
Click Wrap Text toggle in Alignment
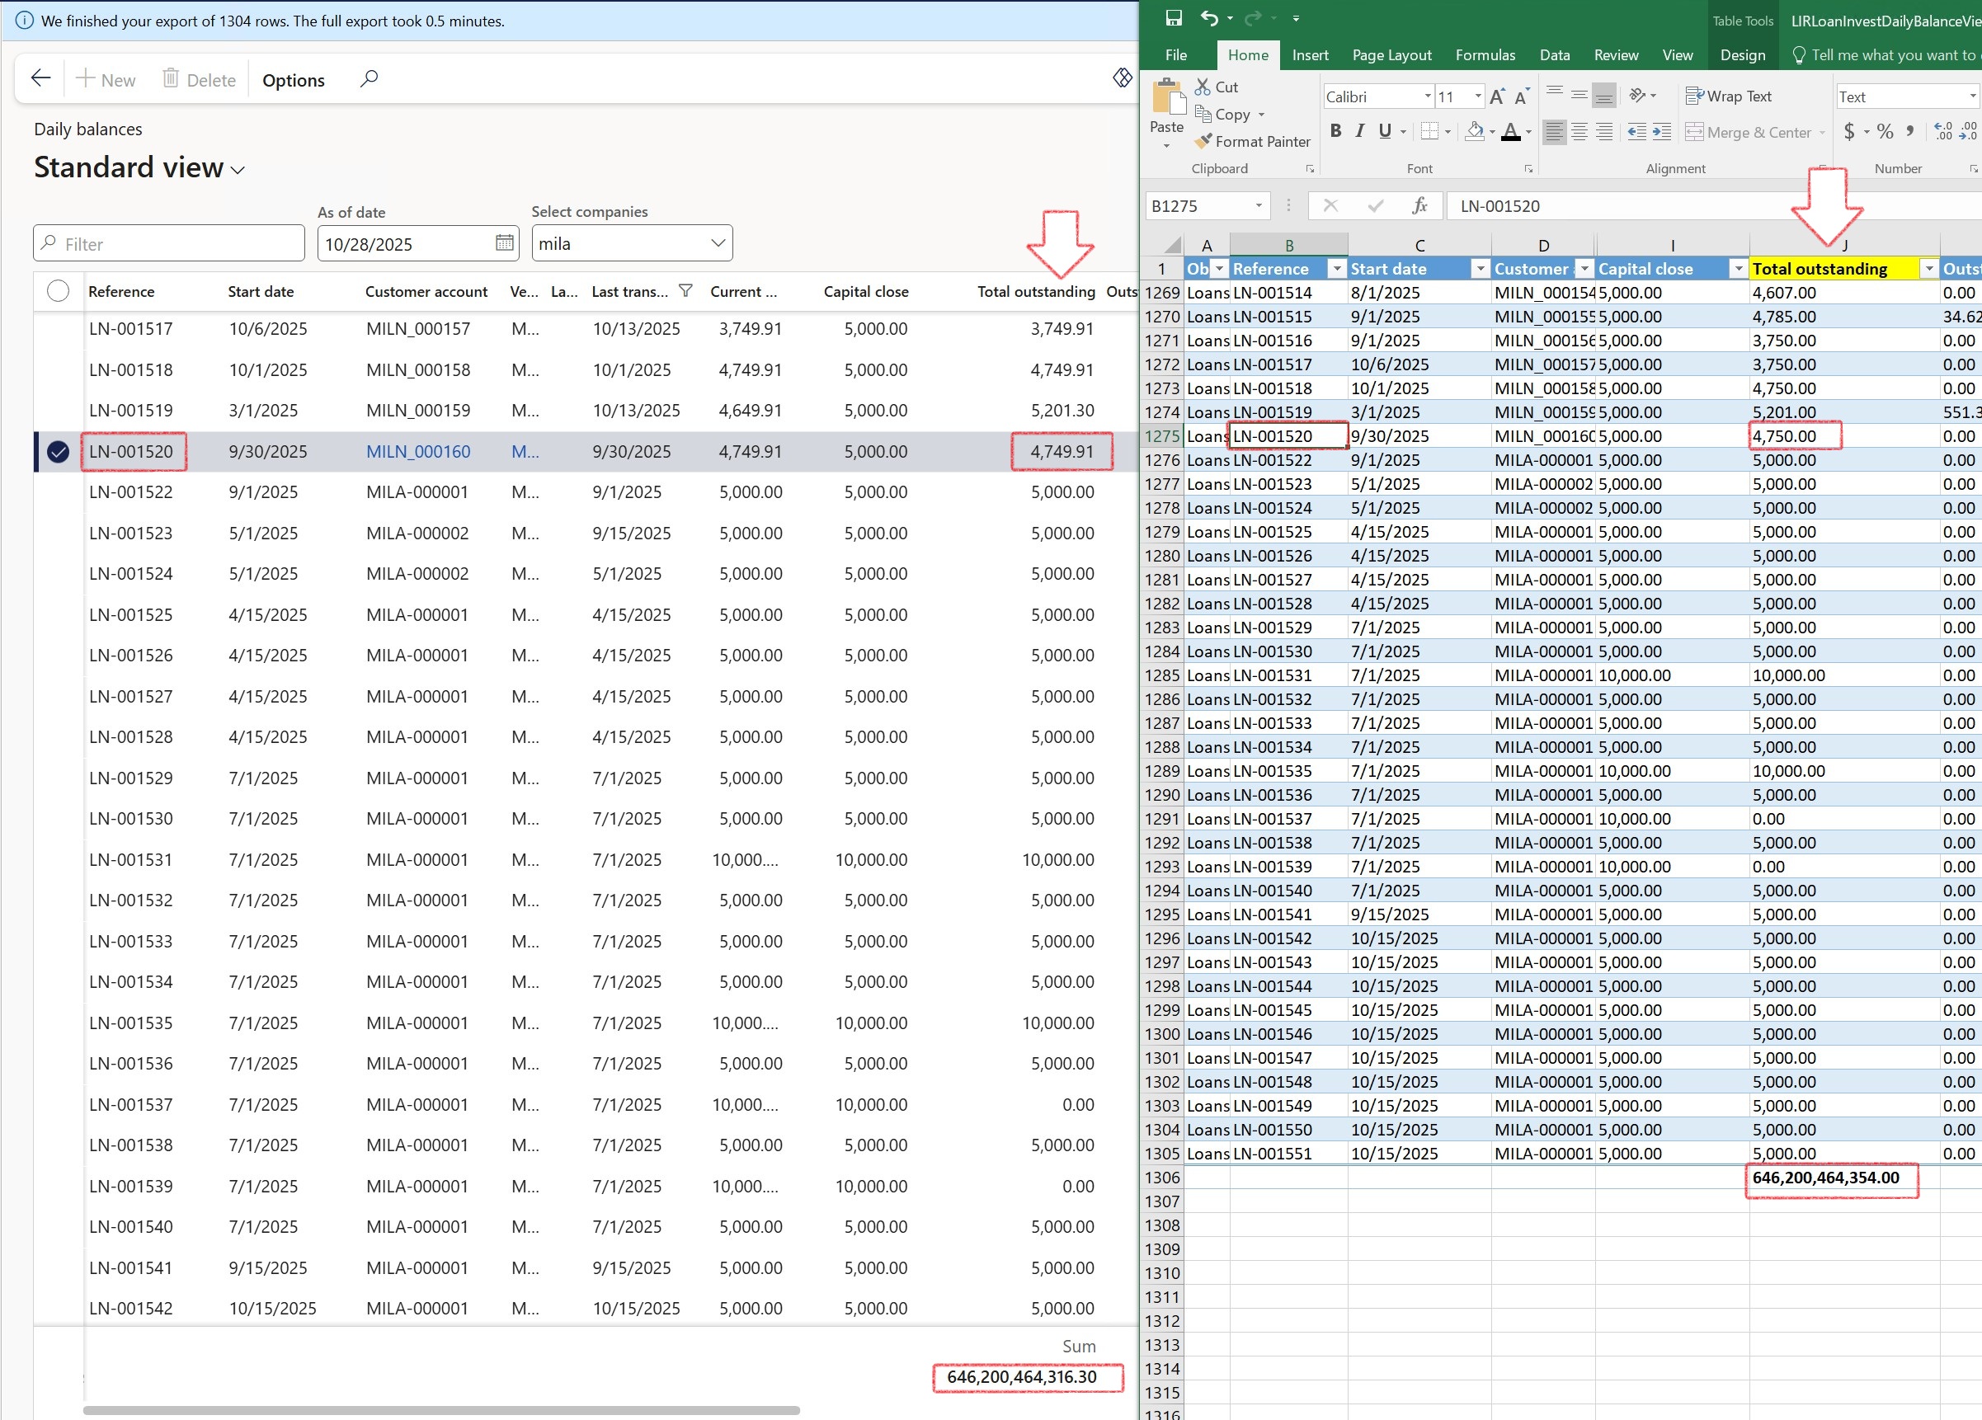point(1728,96)
